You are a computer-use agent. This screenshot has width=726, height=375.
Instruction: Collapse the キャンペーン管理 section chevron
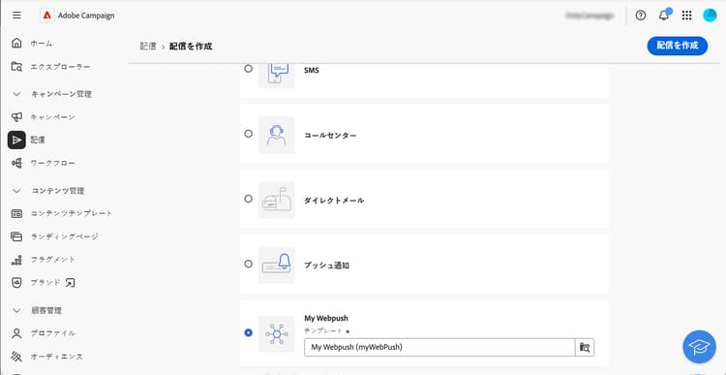[16, 94]
